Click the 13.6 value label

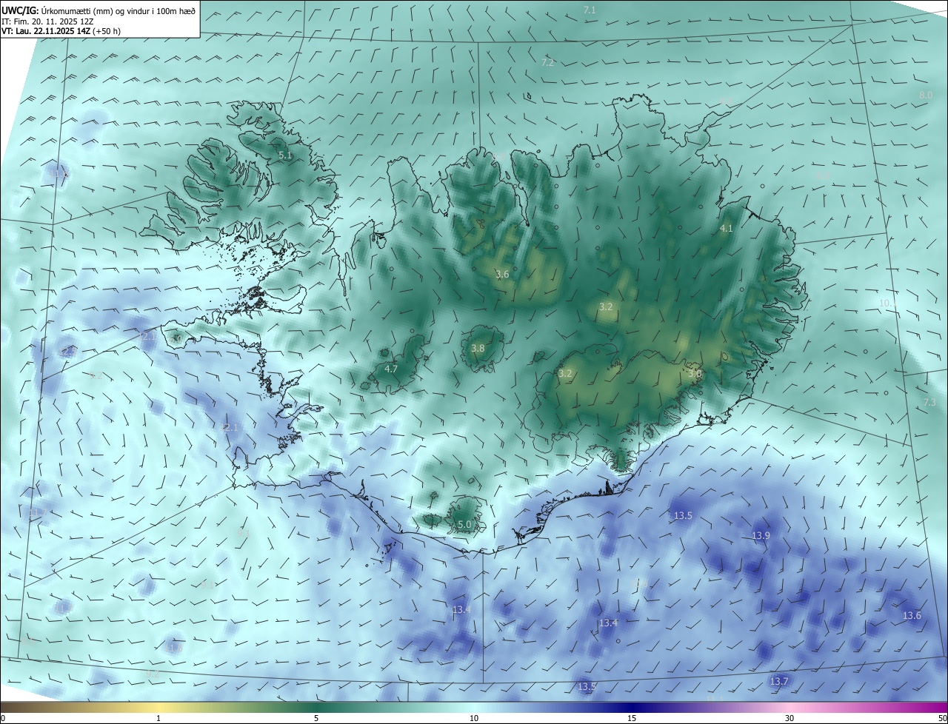[912, 615]
